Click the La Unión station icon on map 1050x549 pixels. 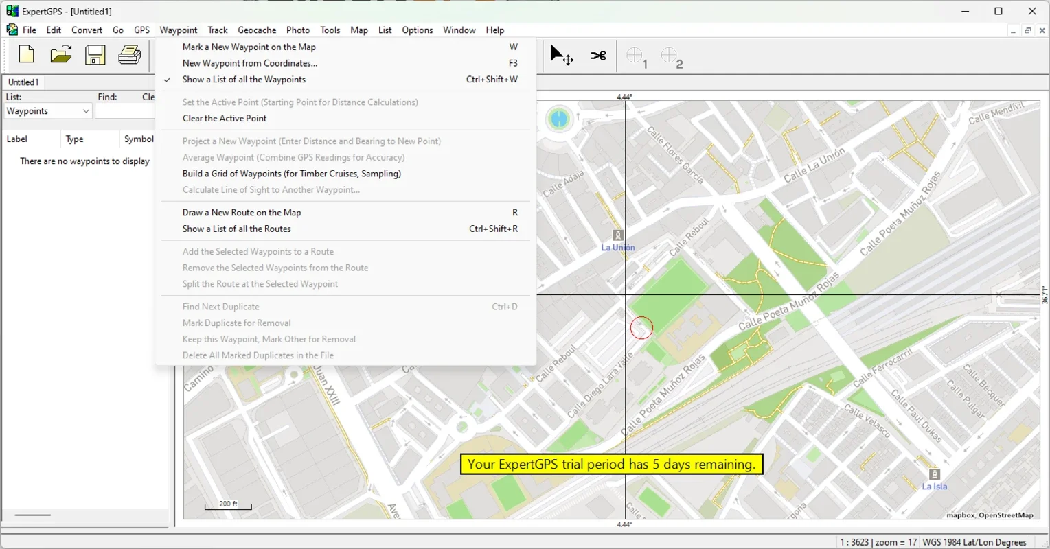click(x=617, y=235)
